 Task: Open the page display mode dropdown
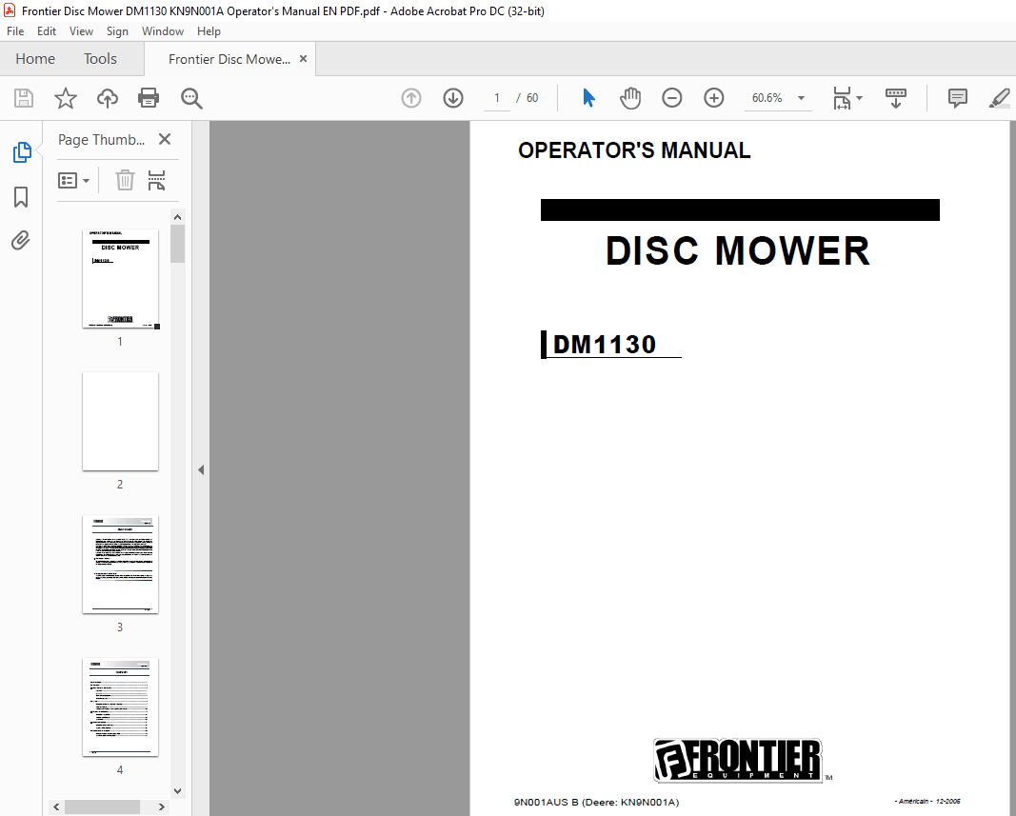(847, 98)
